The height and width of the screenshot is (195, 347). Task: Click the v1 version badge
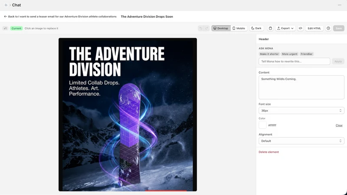[5, 28]
